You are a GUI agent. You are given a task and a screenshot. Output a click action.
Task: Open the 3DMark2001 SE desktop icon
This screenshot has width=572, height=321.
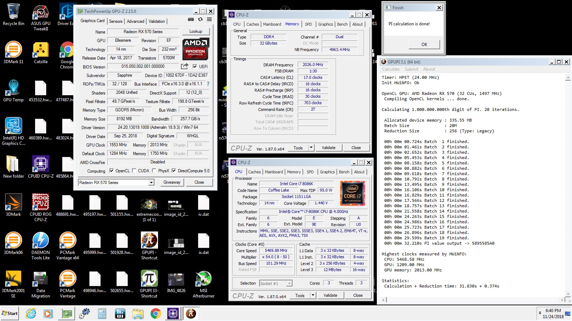[14, 284]
